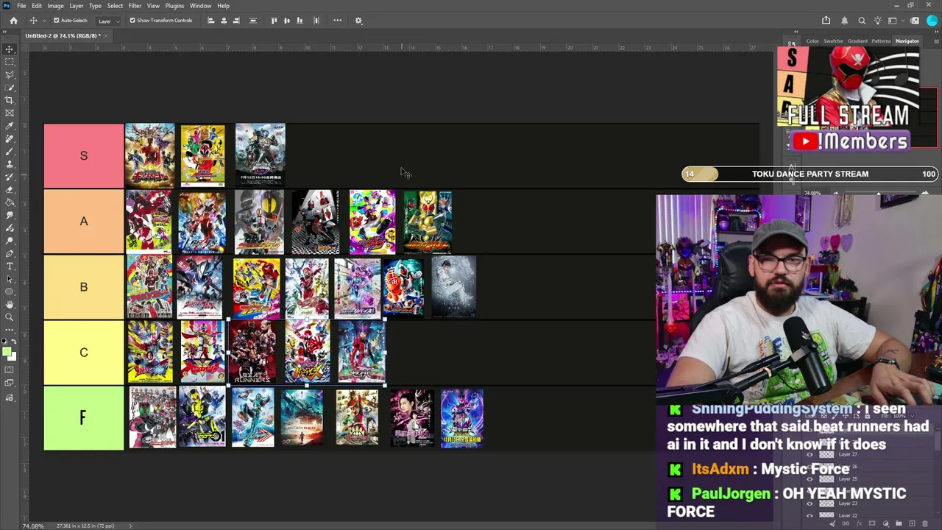Select the Clone Stamp tool
The image size is (942, 530).
click(10, 164)
